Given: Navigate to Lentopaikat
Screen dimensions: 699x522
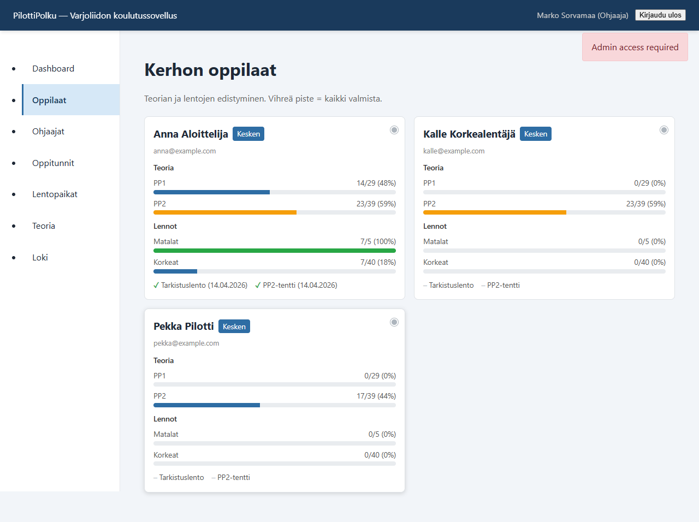Looking at the screenshot, I should coord(55,194).
